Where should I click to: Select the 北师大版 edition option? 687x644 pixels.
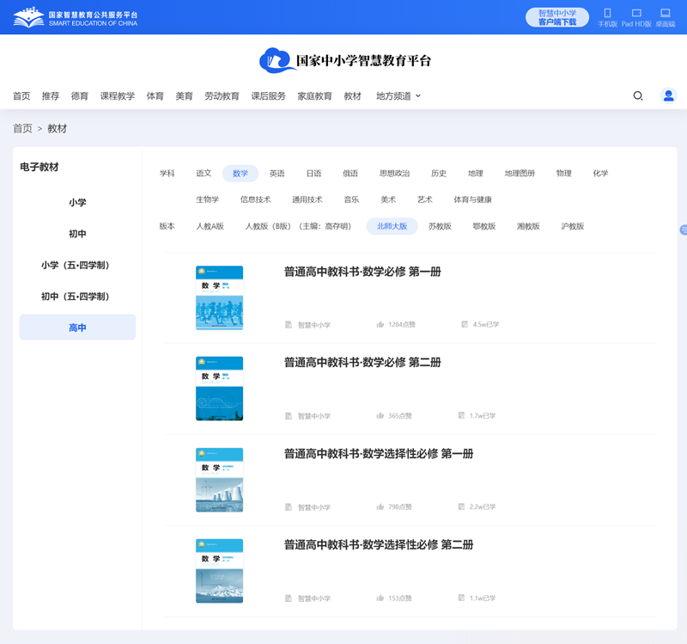[392, 226]
